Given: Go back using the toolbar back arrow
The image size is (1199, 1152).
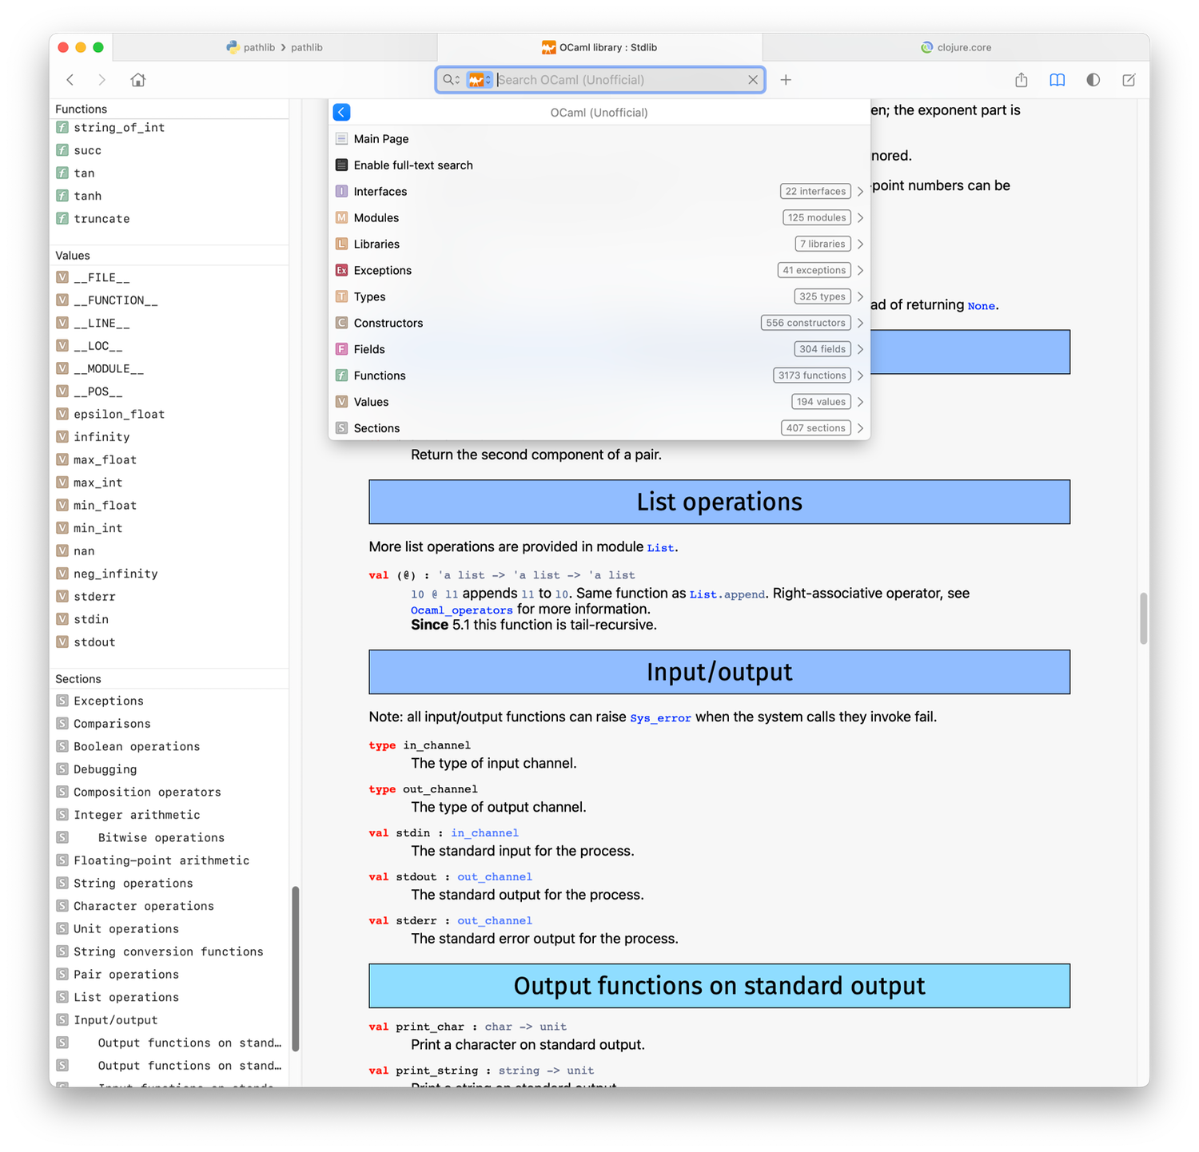Looking at the screenshot, I should tap(70, 80).
